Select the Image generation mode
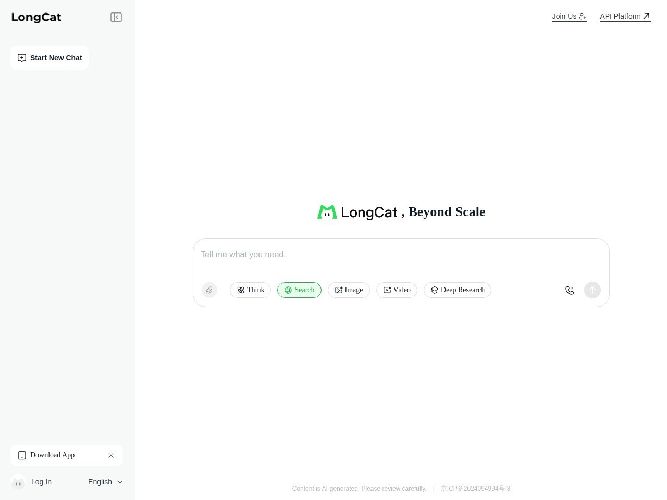Image resolution: width=667 pixels, height=500 pixels. point(349,290)
